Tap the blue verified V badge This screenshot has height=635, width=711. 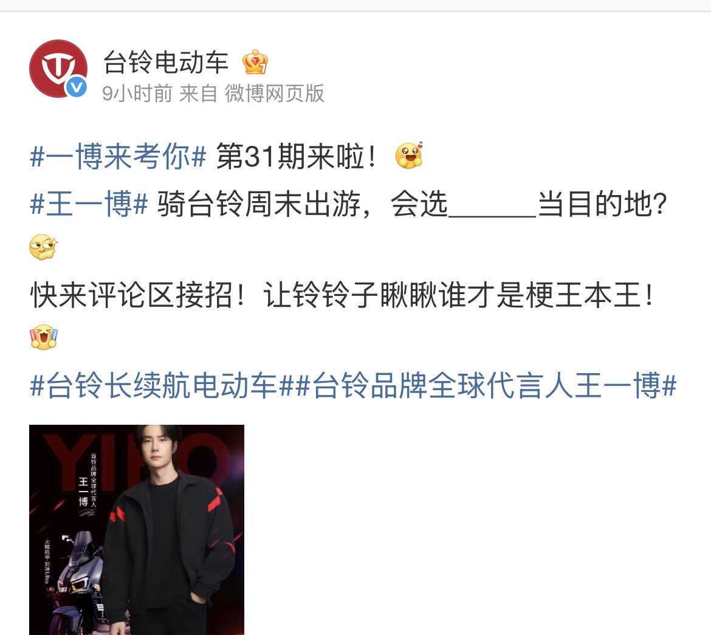(77, 86)
